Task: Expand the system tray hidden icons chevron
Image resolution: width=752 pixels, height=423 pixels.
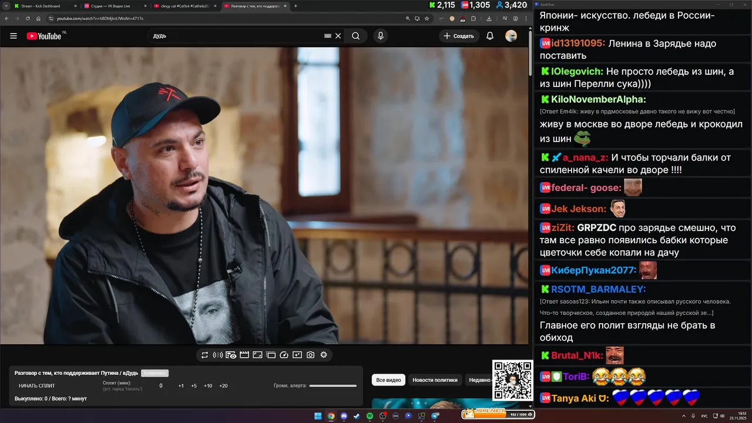Action: pyautogui.click(x=685, y=416)
